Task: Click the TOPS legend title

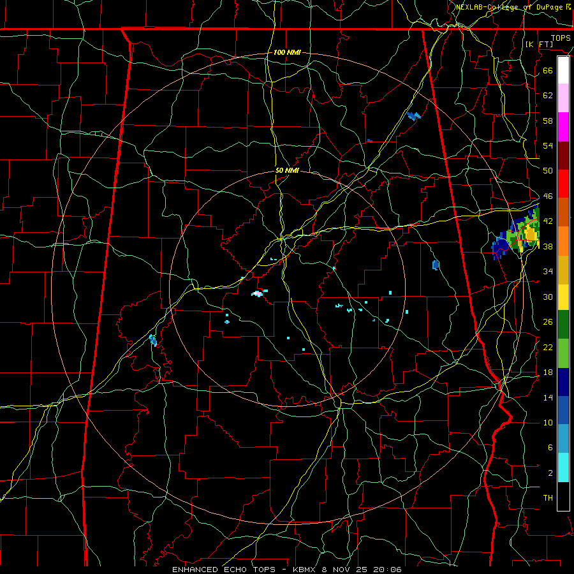Action: 561,38
